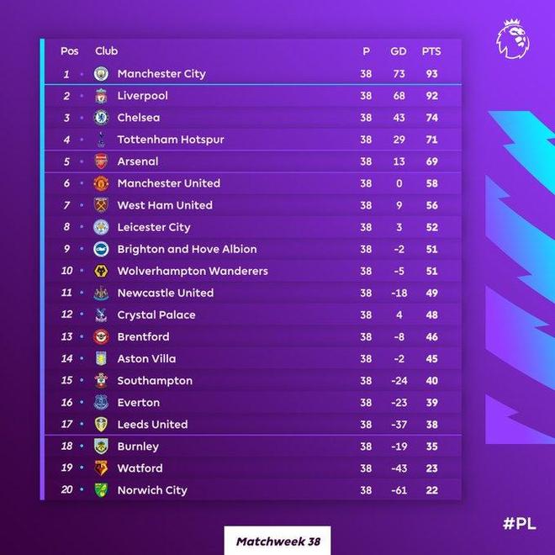Click the Arsenal club crest
Screen dimensions: 555x555
click(101, 161)
